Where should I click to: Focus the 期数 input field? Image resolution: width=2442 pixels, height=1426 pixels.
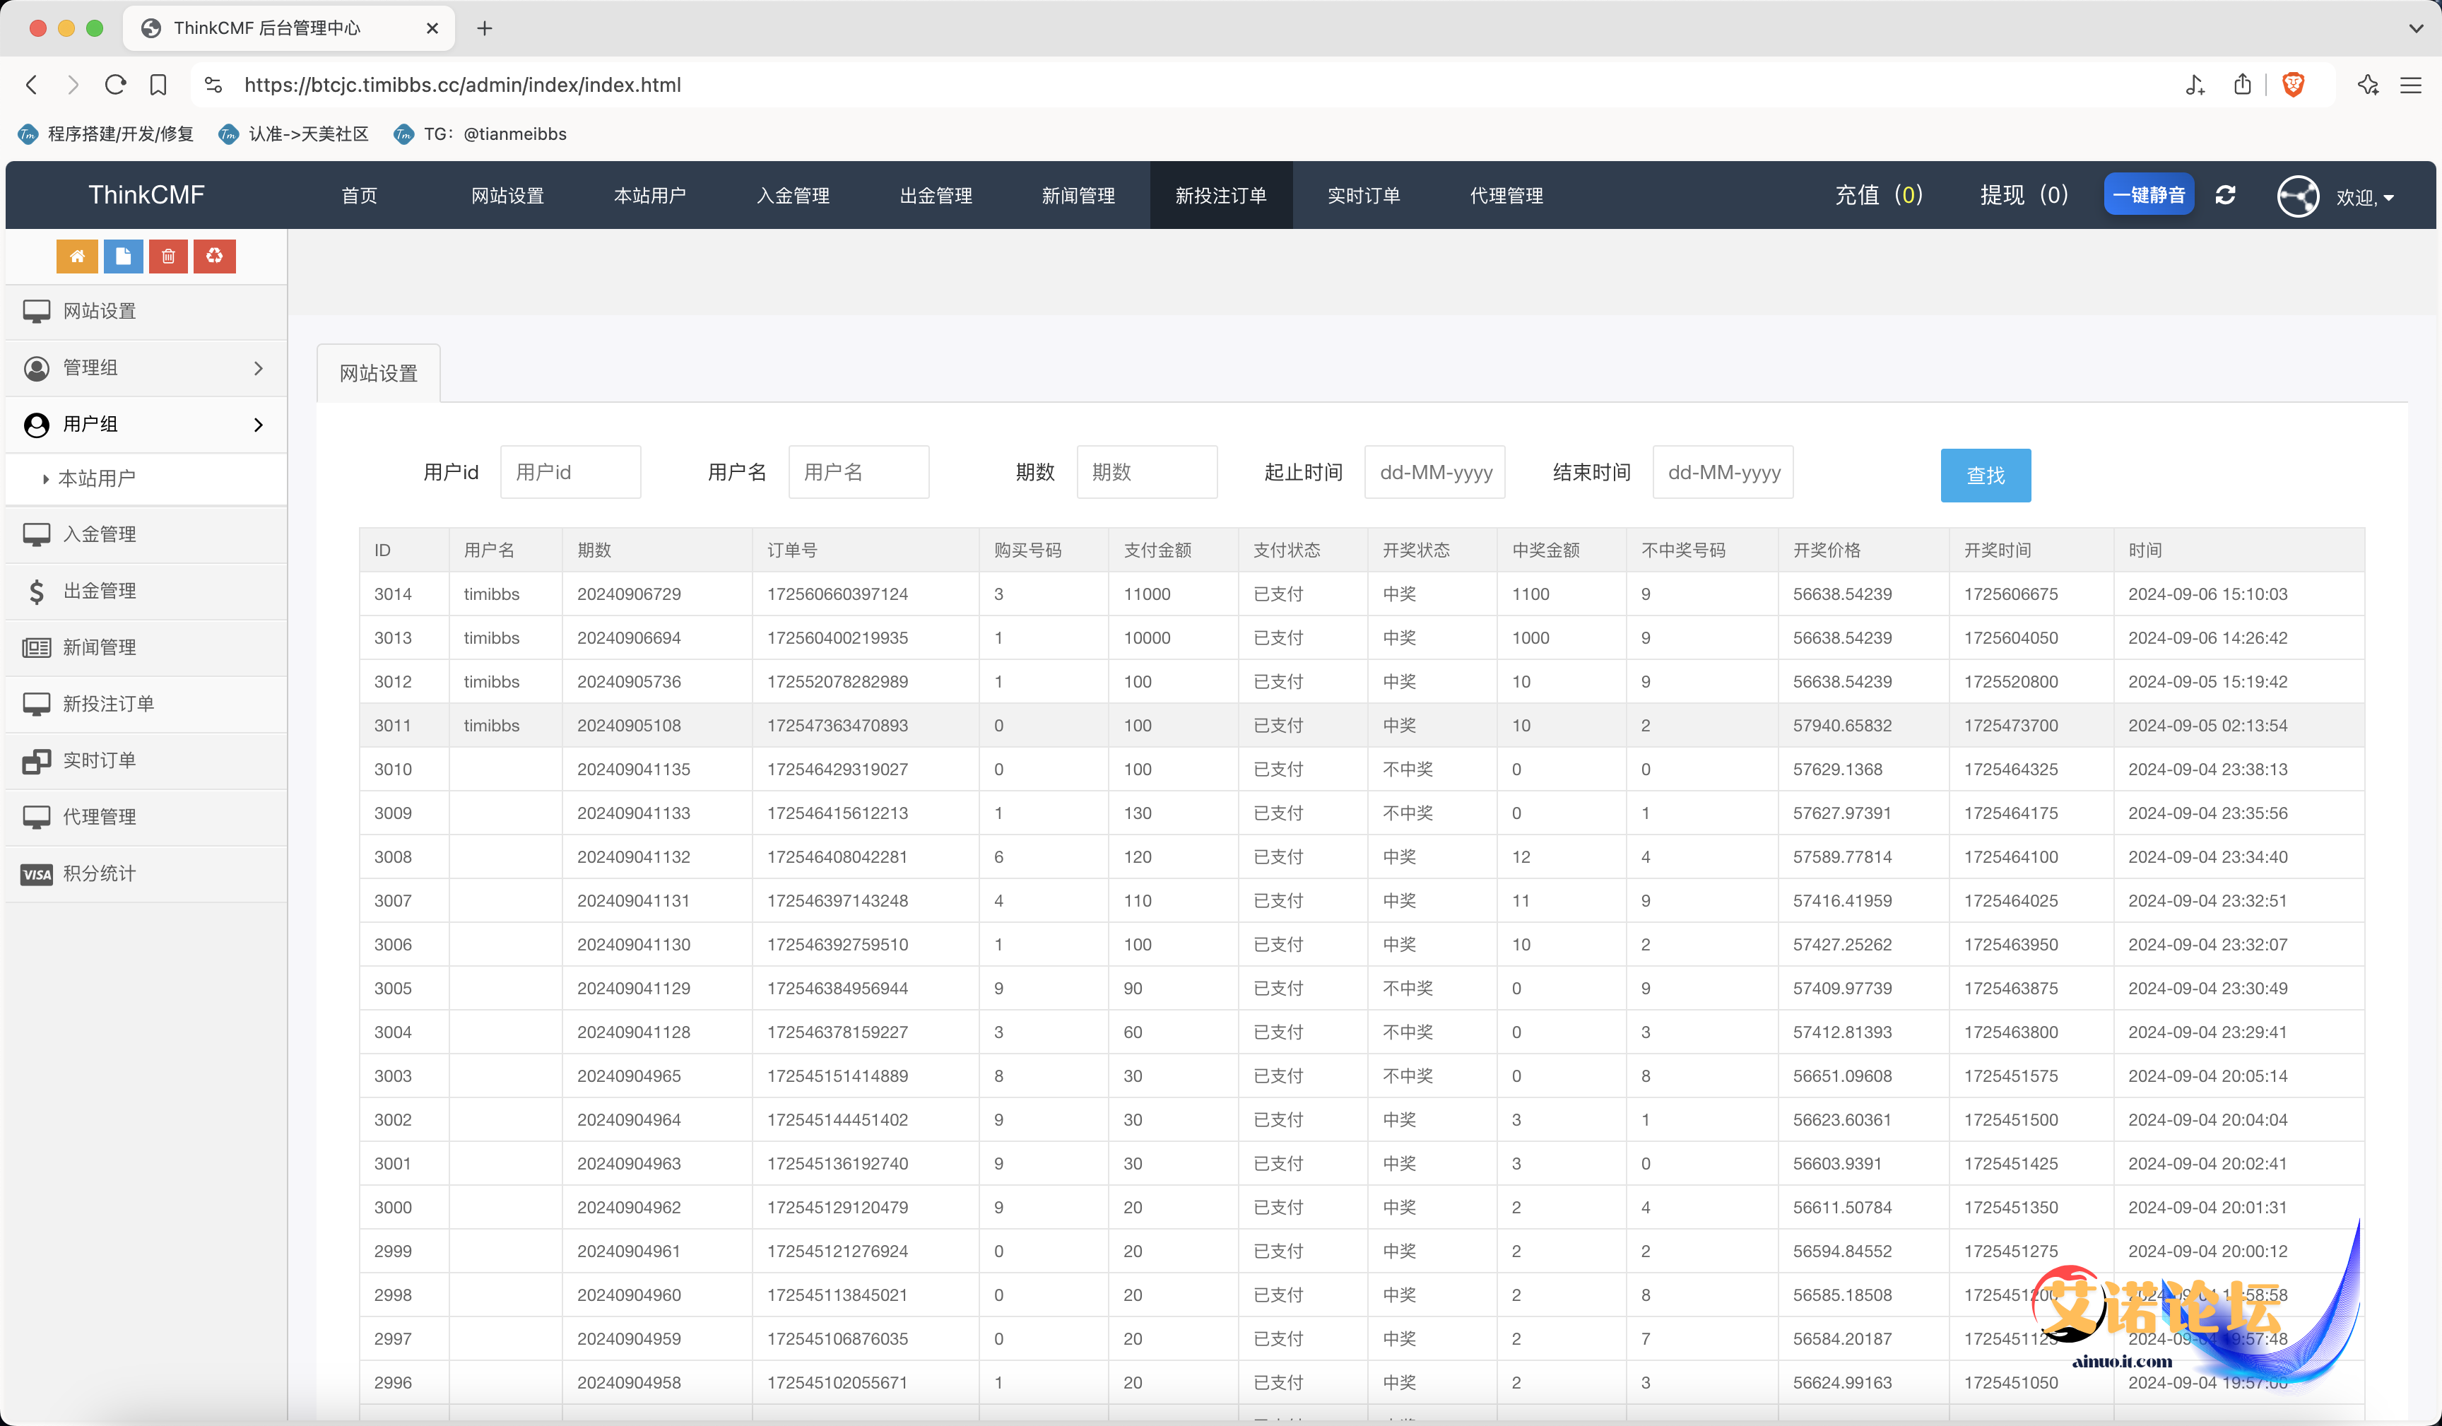(1148, 472)
